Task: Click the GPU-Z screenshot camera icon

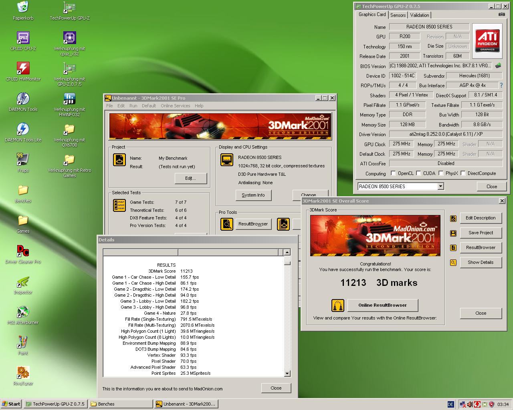Action: point(501,14)
